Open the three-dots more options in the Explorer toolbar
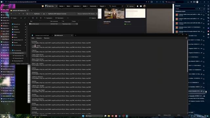 click(68, 18)
